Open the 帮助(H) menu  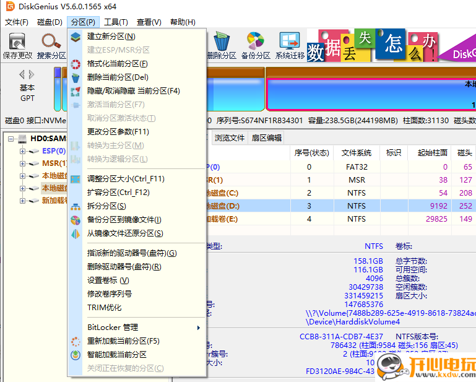183,22
